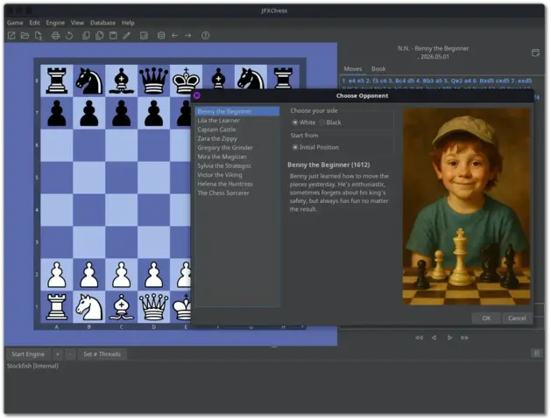Click the icon at right of engine bar
551x420 pixels.
click(537, 353)
